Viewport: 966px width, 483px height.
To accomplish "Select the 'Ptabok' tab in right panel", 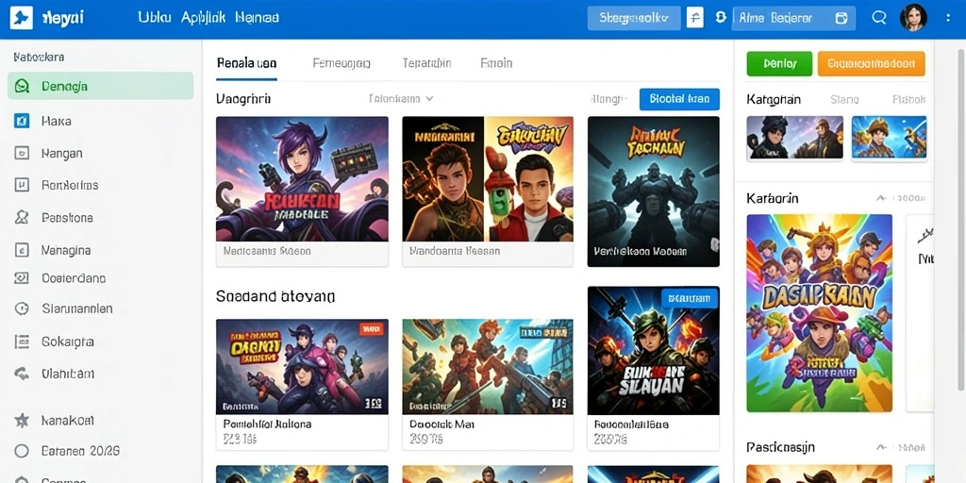I will (x=908, y=99).
